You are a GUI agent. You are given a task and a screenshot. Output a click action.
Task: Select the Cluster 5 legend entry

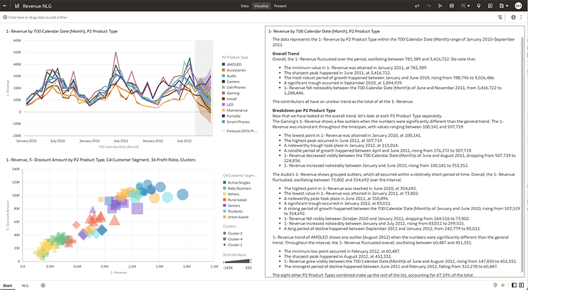click(x=235, y=233)
